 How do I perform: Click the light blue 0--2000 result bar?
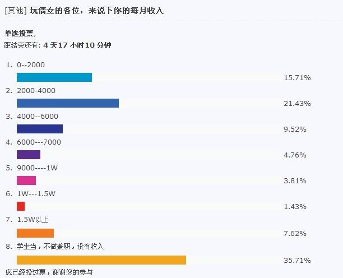(x=54, y=77)
